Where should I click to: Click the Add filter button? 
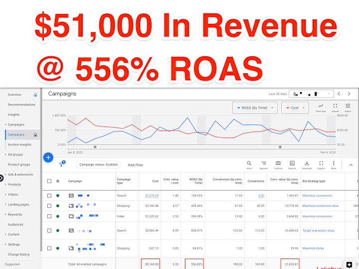pyautogui.click(x=135, y=165)
